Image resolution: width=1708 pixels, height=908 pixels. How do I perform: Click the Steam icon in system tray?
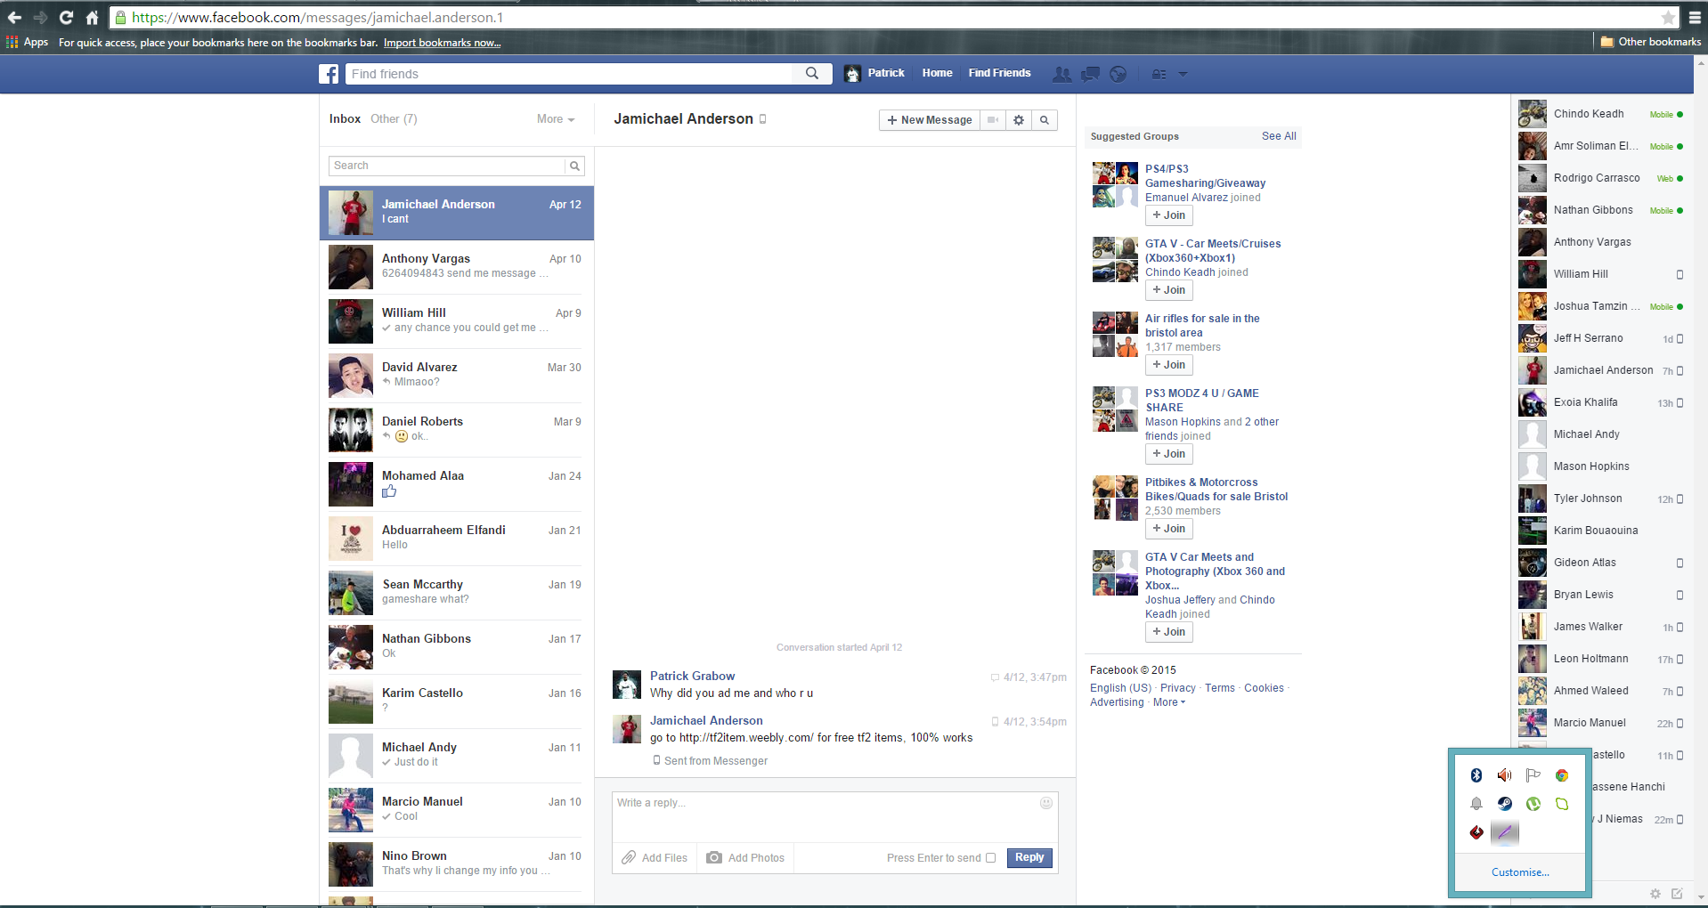click(1505, 804)
